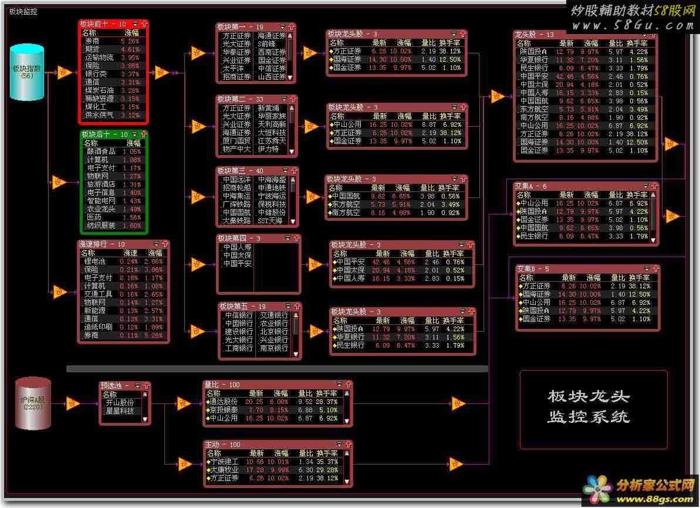The image size is (700, 508).
Task: Click scroll-down arrow in 板块第一 list
Action: [x=290, y=78]
